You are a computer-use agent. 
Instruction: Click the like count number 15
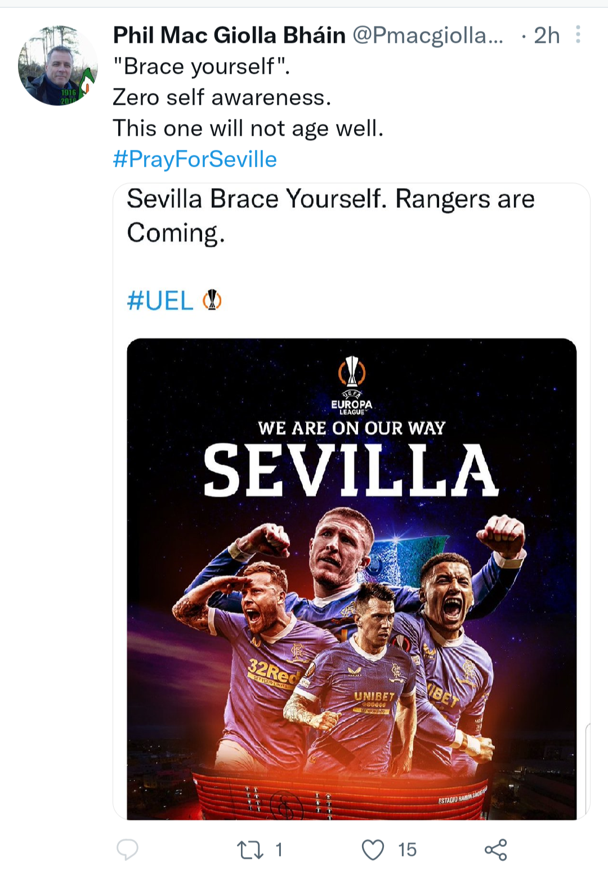[x=407, y=849]
